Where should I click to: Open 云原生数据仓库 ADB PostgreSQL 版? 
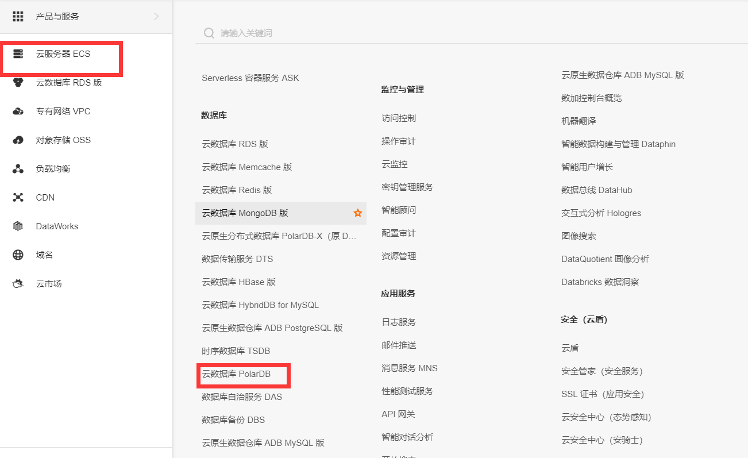(272, 328)
